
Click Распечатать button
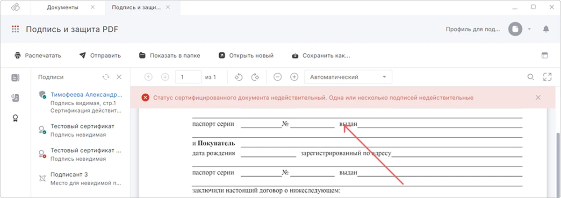click(37, 56)
